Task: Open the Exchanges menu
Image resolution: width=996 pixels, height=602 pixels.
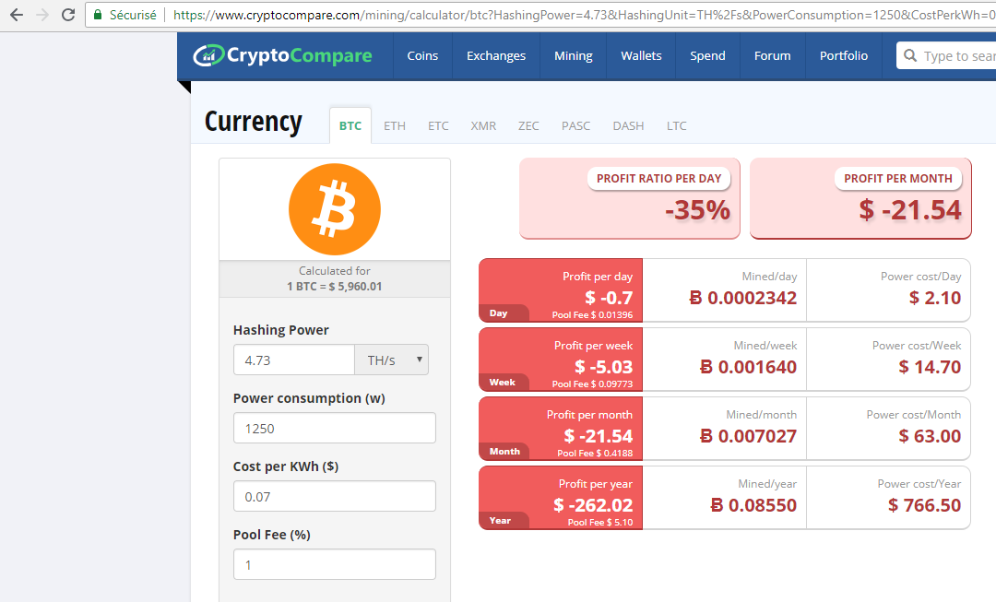Action: (496, 56)
